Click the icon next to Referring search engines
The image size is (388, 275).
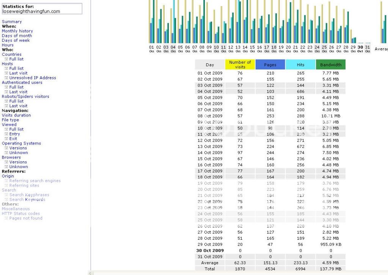6,181
